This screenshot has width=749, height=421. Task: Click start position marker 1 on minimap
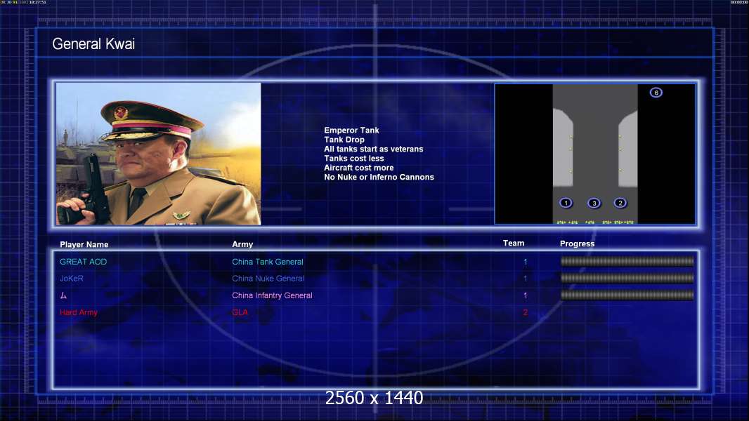pyautogui.click(x=566, y=203)
